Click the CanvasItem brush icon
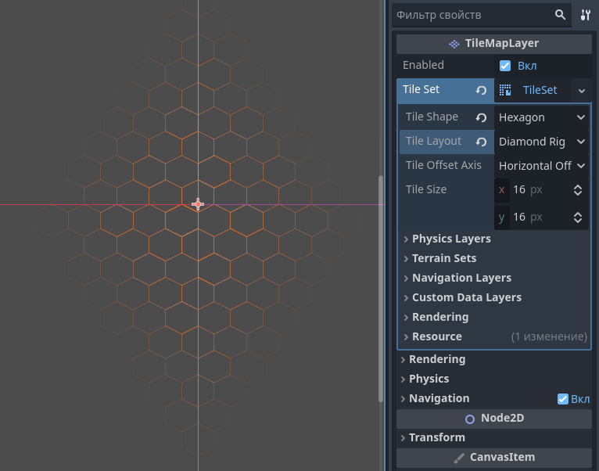The image size is (599, 471). pos(459,458)
